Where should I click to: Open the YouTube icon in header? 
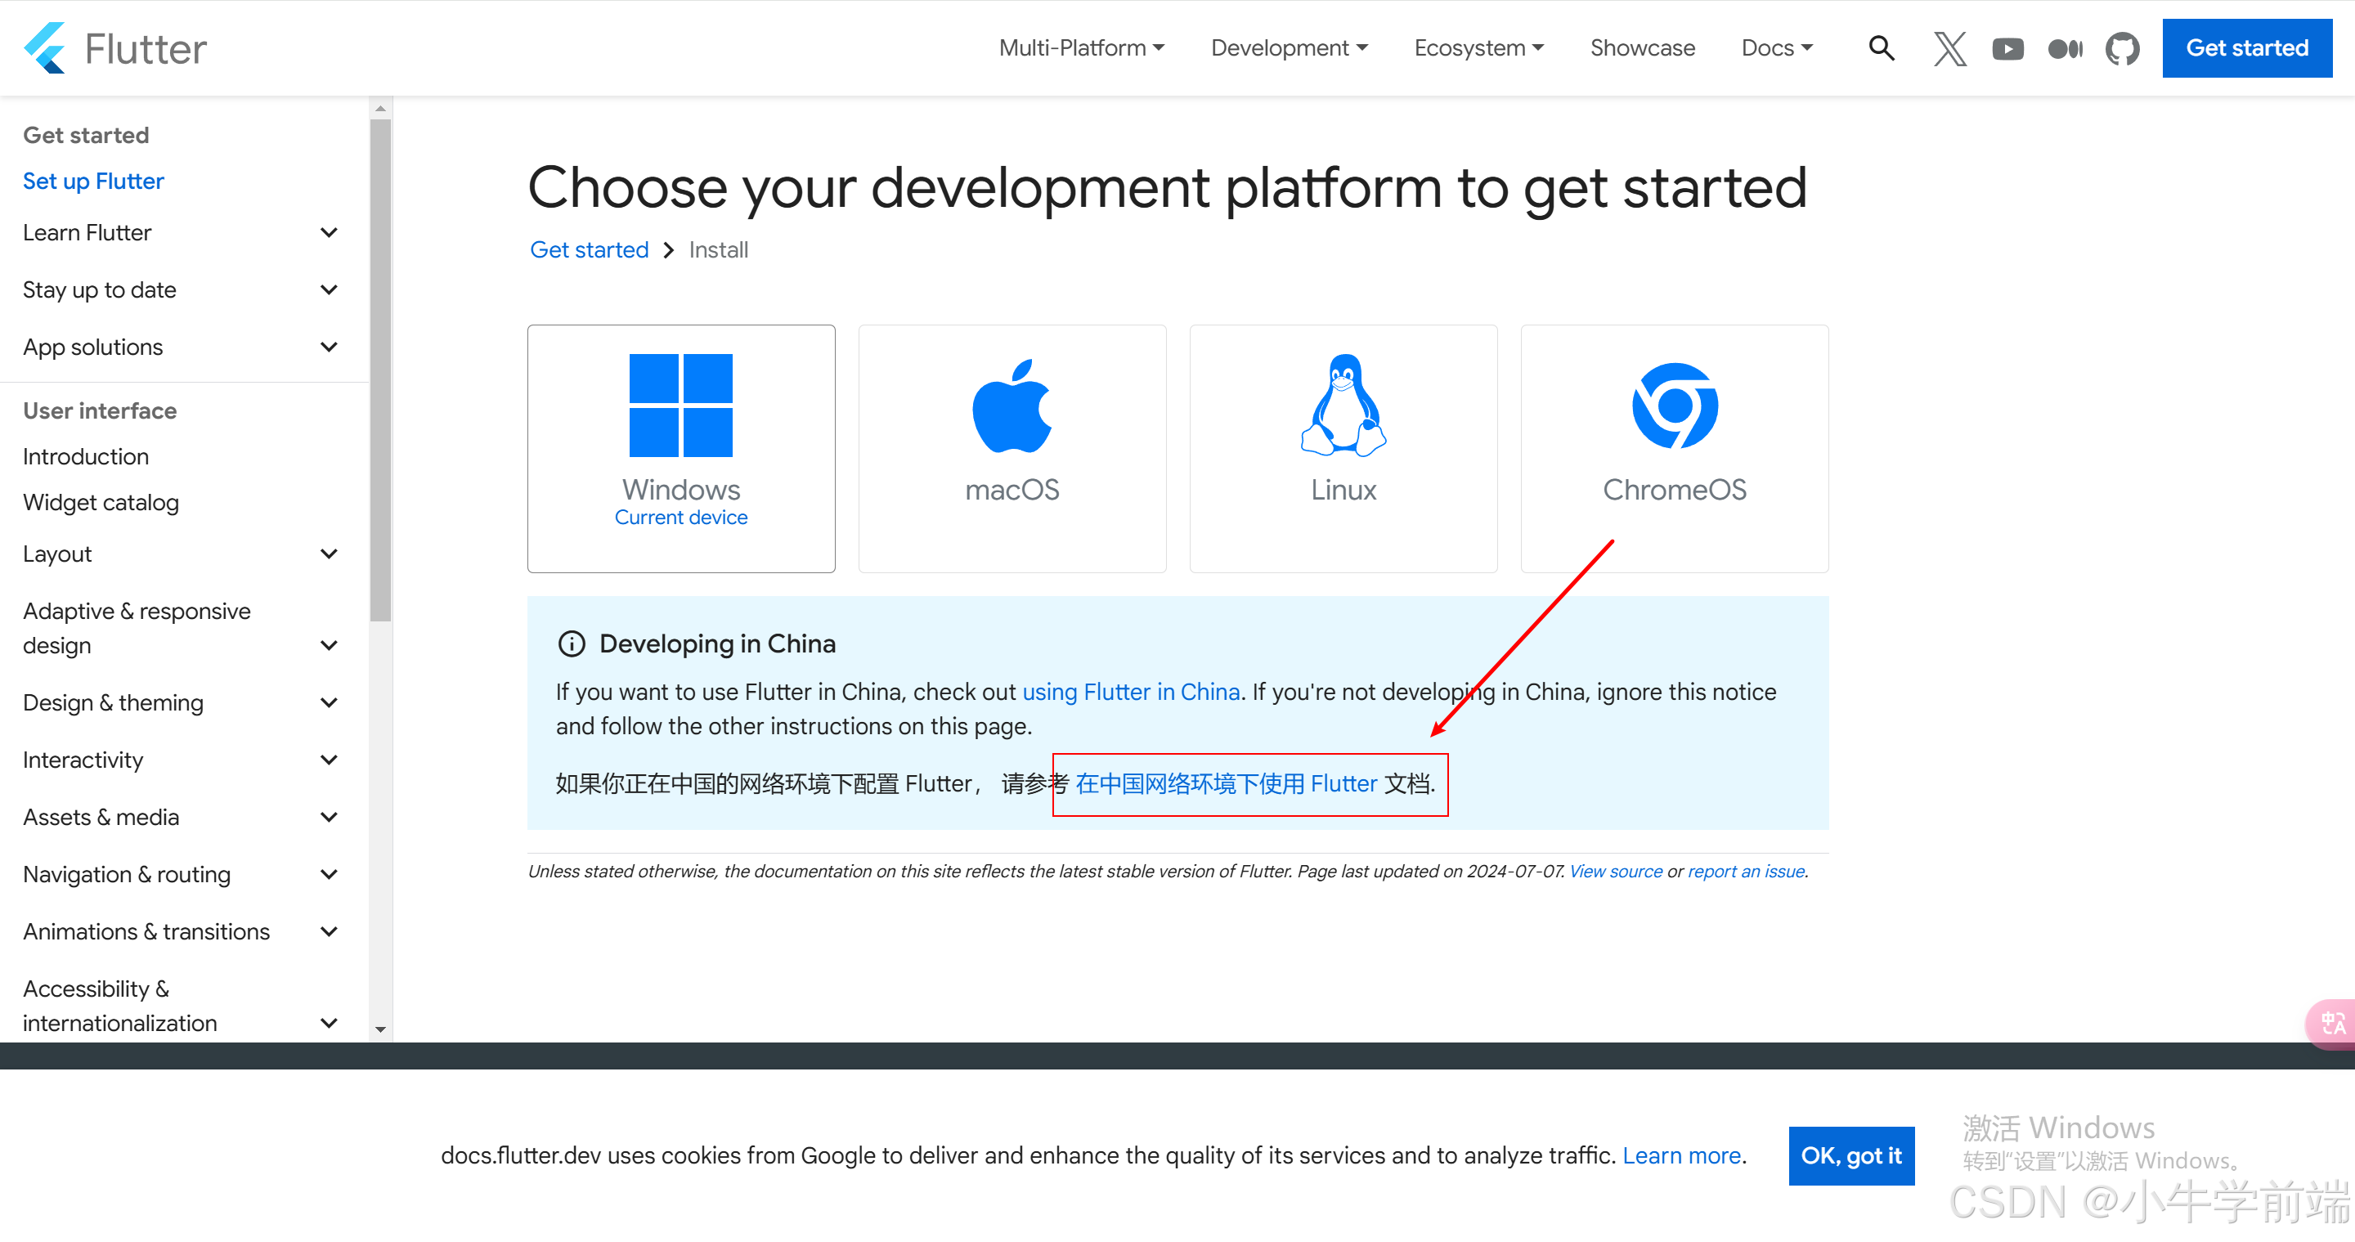pyautogui.click(x=2007, y=48)
